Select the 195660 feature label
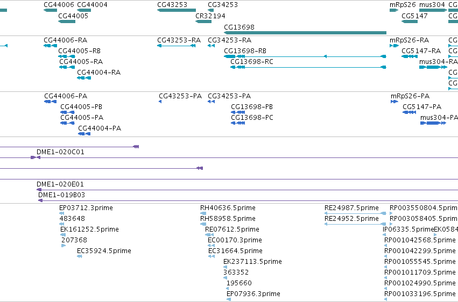This screenshot has height=302, width=458. pos(239,283)
